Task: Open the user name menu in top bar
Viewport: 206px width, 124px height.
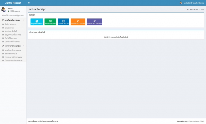Action: pyautogui.click(x=194, y=3)
